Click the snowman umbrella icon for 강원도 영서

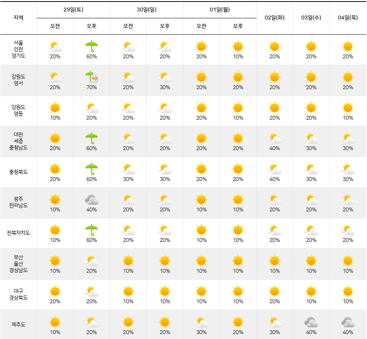coord(91,77)
